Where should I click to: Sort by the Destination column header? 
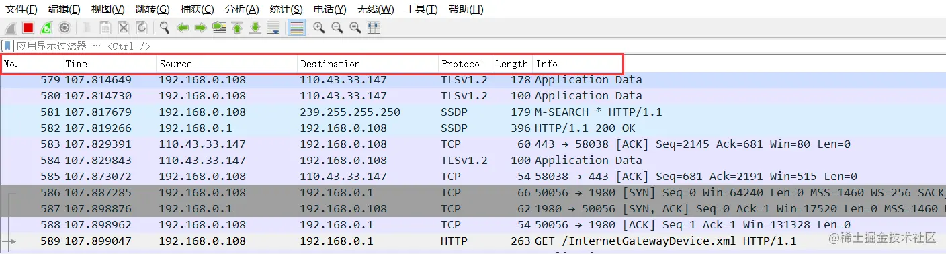point(368,64)
